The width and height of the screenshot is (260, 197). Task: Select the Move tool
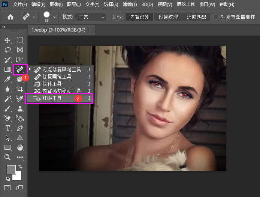(7, 40)
